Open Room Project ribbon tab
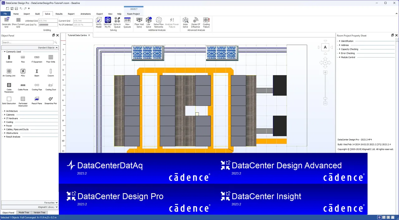Viewport: 399px width, 220px height. [133, 14]
